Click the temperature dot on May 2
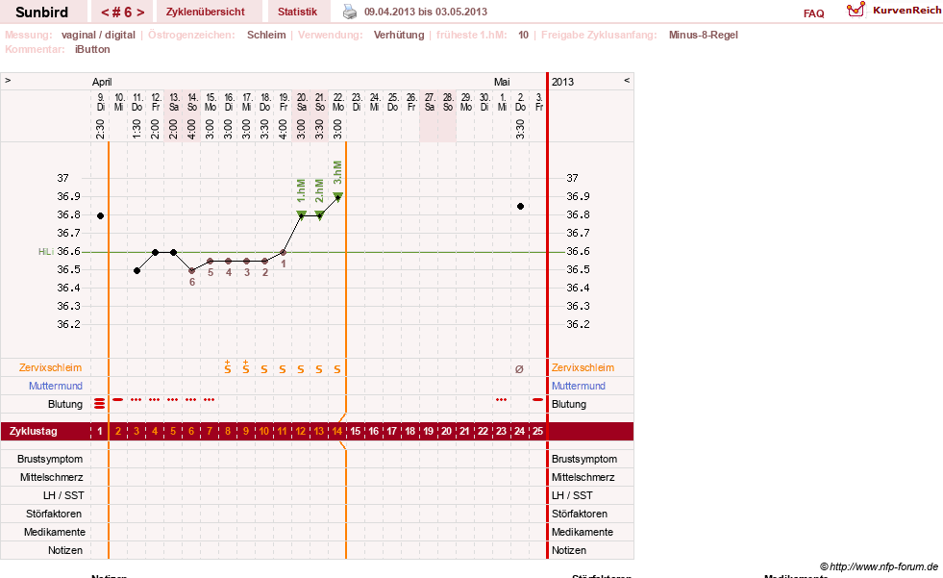Viewport: 943px width, 578px height. click(520, 207)
